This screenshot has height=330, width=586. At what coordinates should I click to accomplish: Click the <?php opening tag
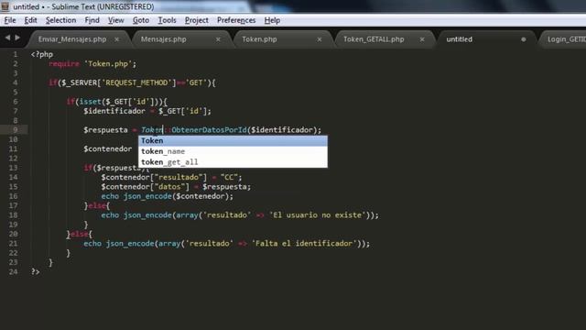42,54
